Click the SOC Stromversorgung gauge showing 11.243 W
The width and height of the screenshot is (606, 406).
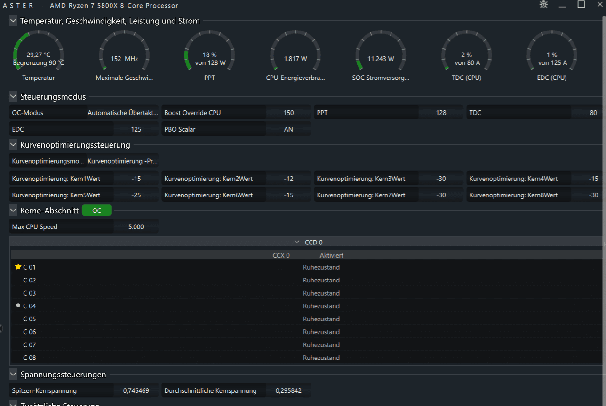[x=381, y=52]
